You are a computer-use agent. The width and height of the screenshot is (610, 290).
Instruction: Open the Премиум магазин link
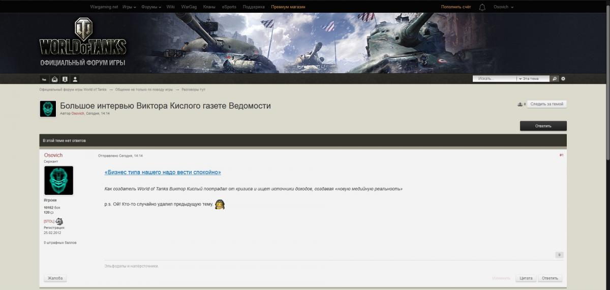tap(288, 7)
